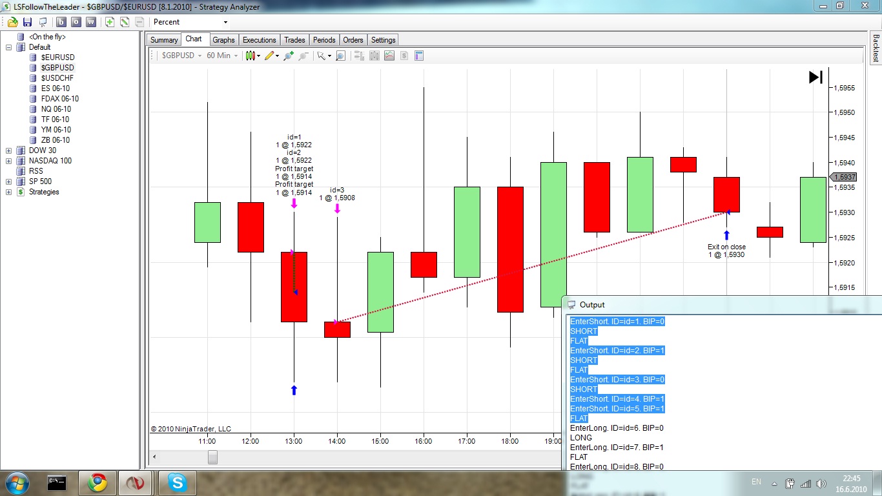
Task: Switch to the Summary tab
Action: [164, 40]
